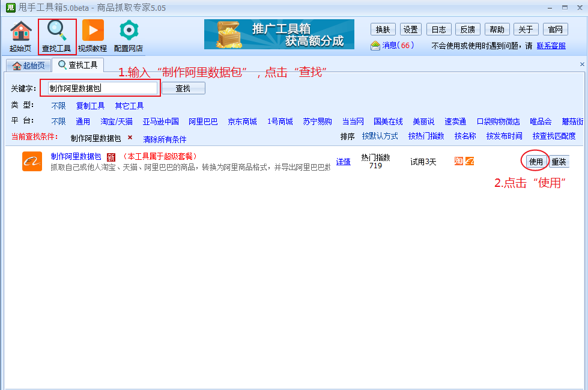Screen dimensions: 588x390
Task: Click the 关于 about button
Action: click(x=526, y=29)
